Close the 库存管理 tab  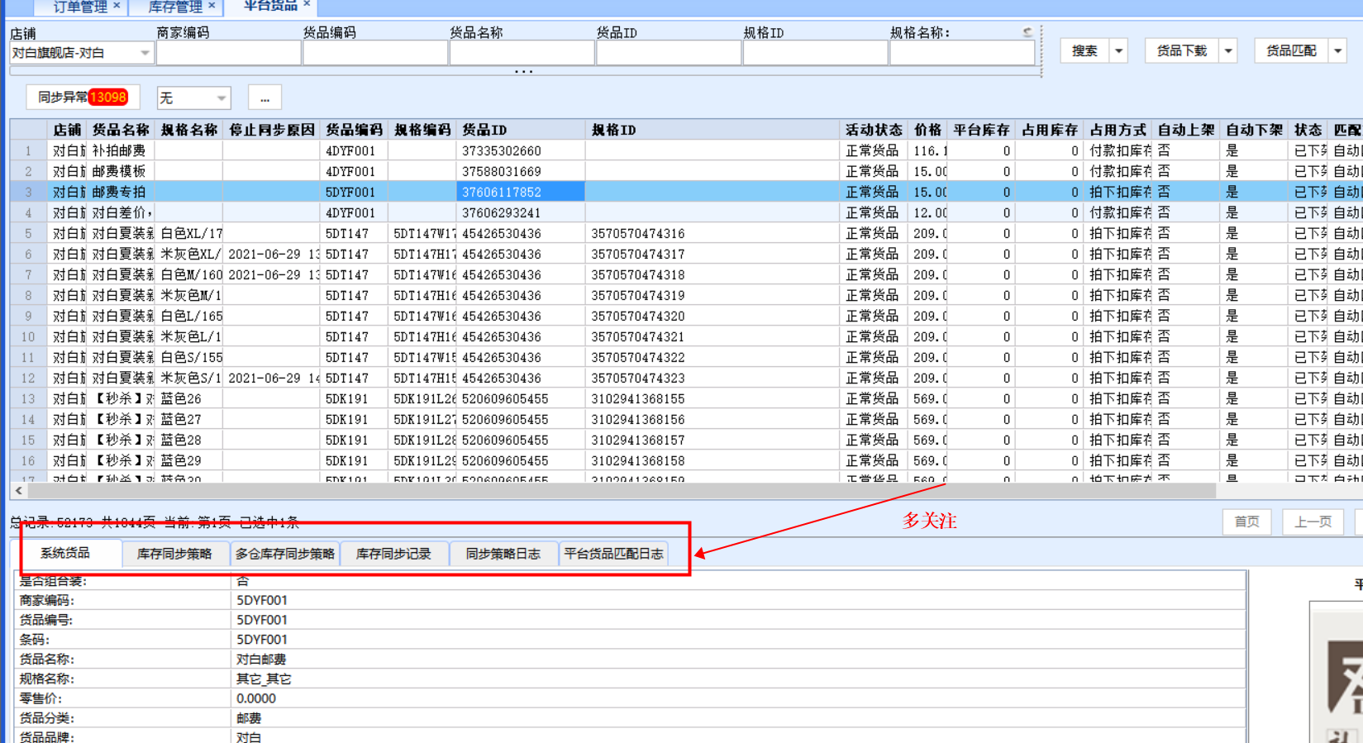[212, 6]
